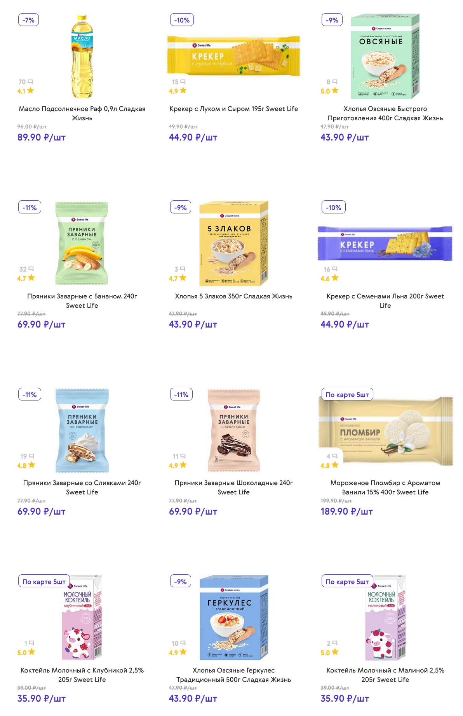This screenshot has height=716, width=463.
Task: Click the flax seed cracker package image
Action: coord(385,243)
